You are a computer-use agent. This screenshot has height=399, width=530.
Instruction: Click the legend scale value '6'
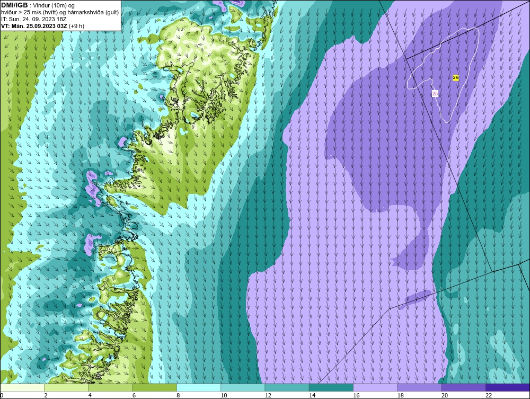(x=134, y=396)
